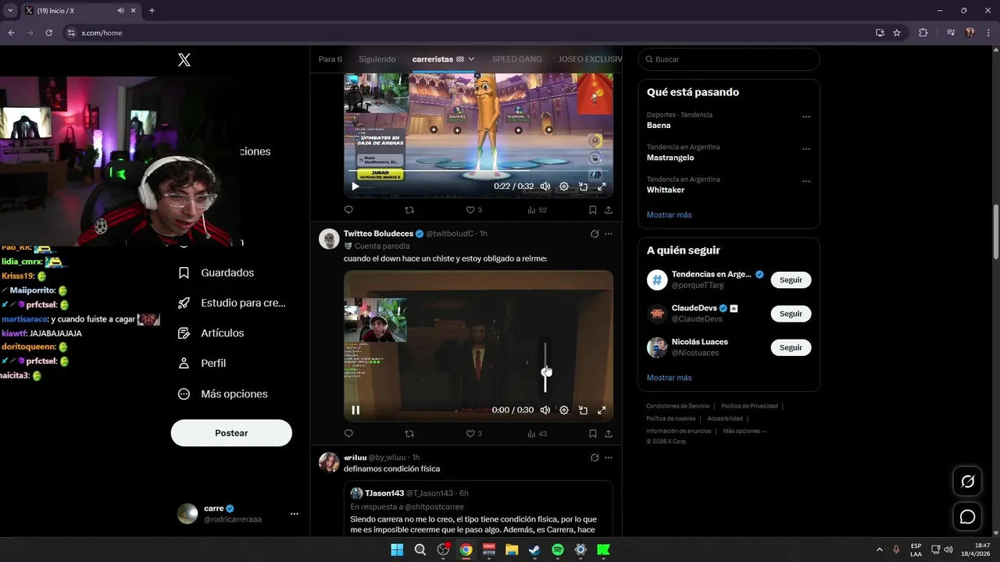Screen dimensions: 1000x562
Task: Open options for Baena trend
Action: pyautogui.click(x=806, y=117)
